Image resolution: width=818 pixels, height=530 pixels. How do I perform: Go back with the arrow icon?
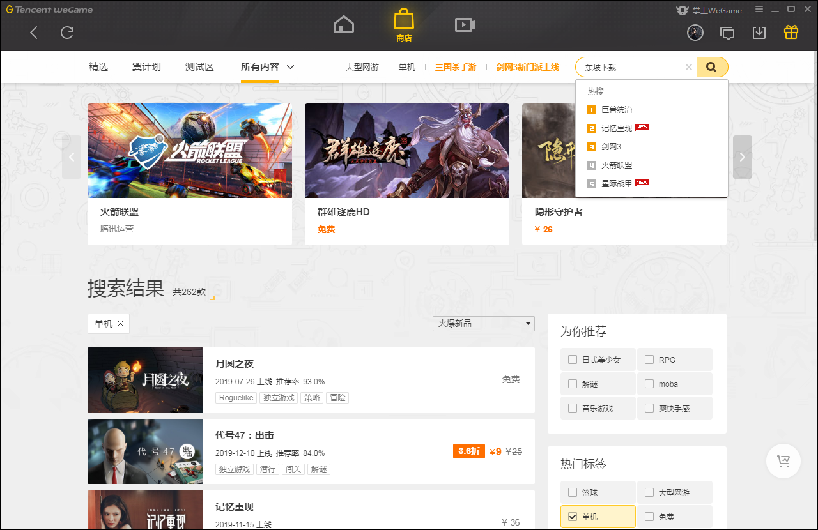pos(34,33)
